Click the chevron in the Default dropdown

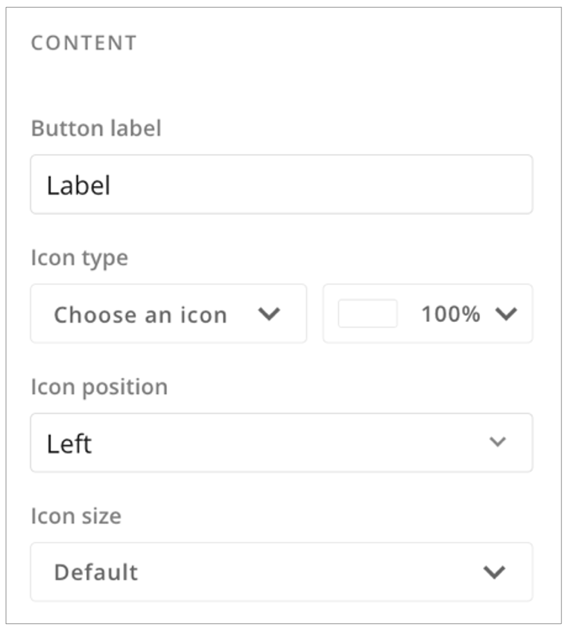[x=495, y=572]
